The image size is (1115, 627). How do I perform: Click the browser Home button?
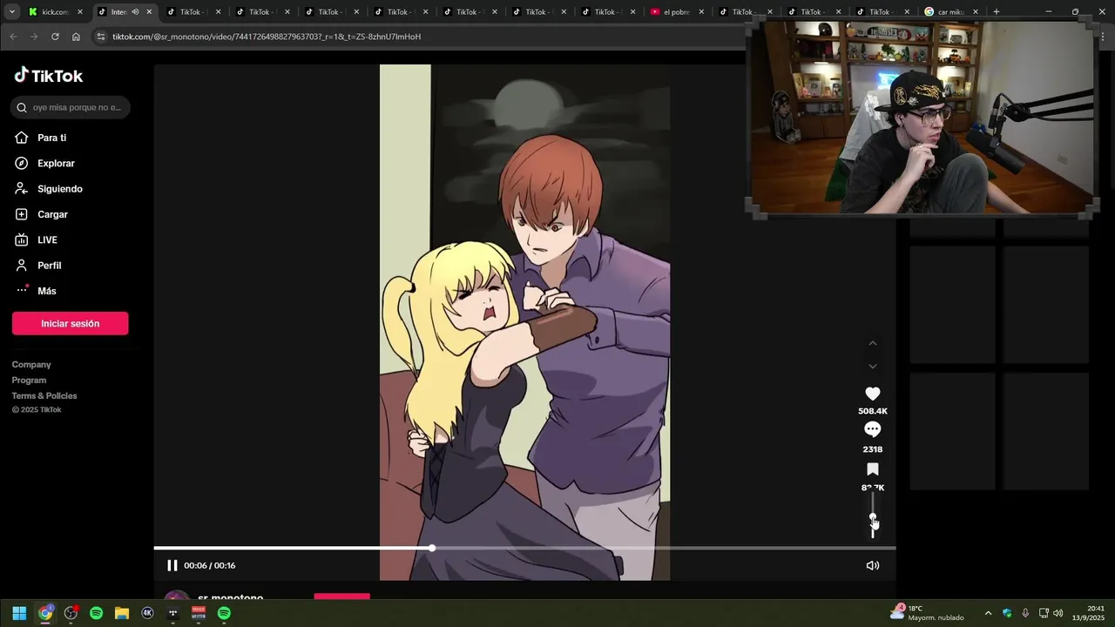coord(76,37)
